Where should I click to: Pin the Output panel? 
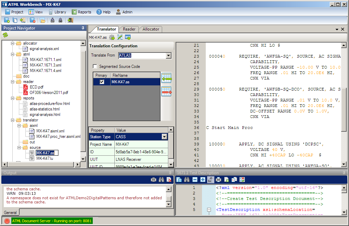click(x=170, y=173)
